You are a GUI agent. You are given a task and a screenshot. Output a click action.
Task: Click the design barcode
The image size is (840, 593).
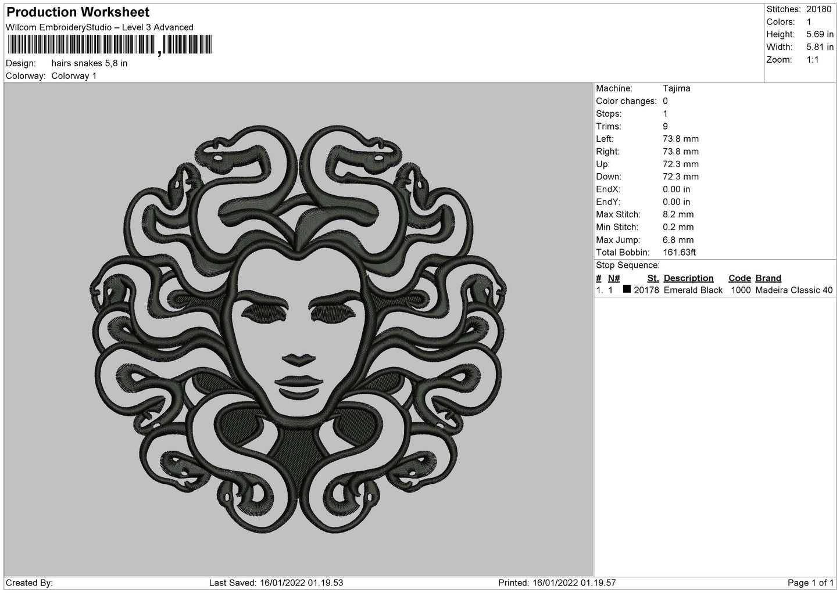coord(109,45)
